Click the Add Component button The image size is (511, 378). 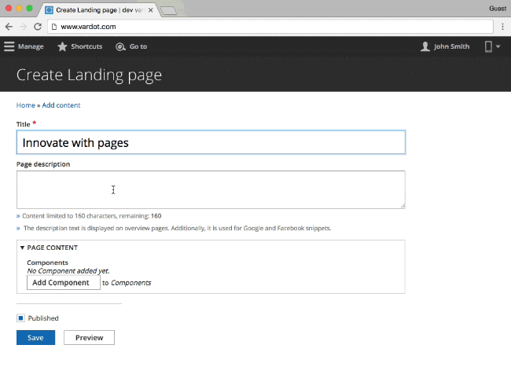63,282
